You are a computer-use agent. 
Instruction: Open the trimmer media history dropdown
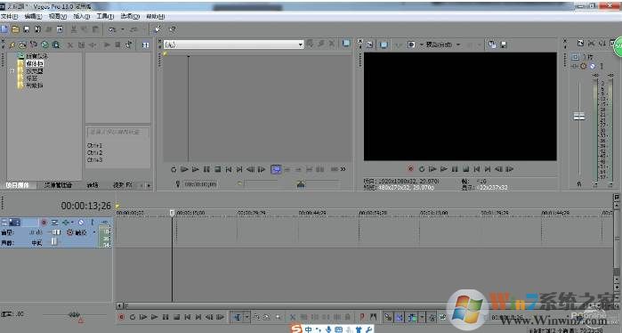[x=300, y=45]
